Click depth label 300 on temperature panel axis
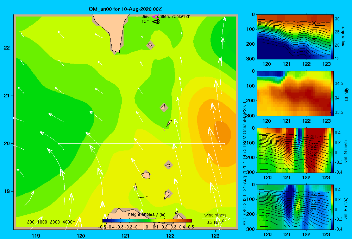Image resolution: width=352 pixels, height=239 pixels. [250, 59]
